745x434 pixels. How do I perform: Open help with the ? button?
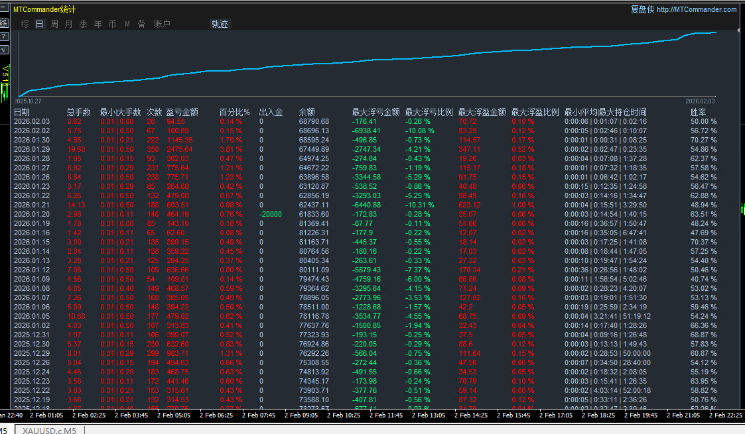(x=4, y=36)
